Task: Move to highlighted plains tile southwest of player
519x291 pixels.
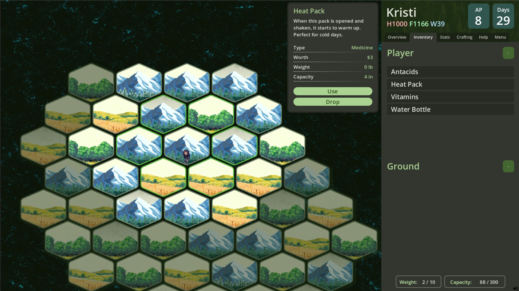Action: (x=163, y=177)
